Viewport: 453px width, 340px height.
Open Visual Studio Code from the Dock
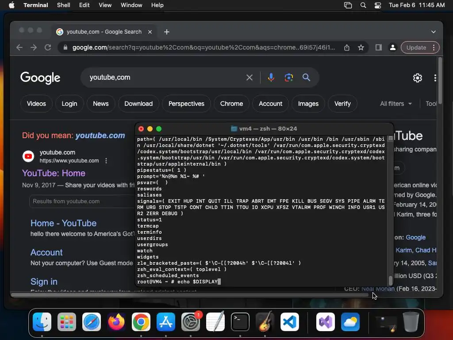290,322
